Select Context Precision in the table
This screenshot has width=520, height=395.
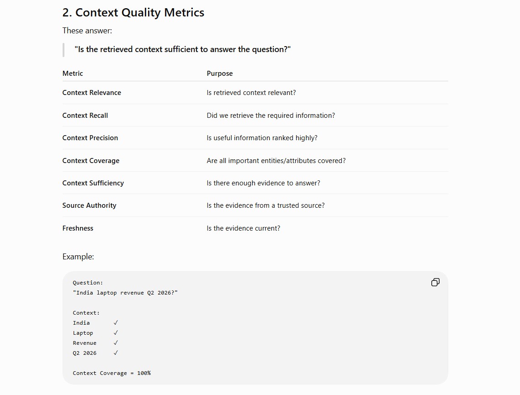point(90,138)
